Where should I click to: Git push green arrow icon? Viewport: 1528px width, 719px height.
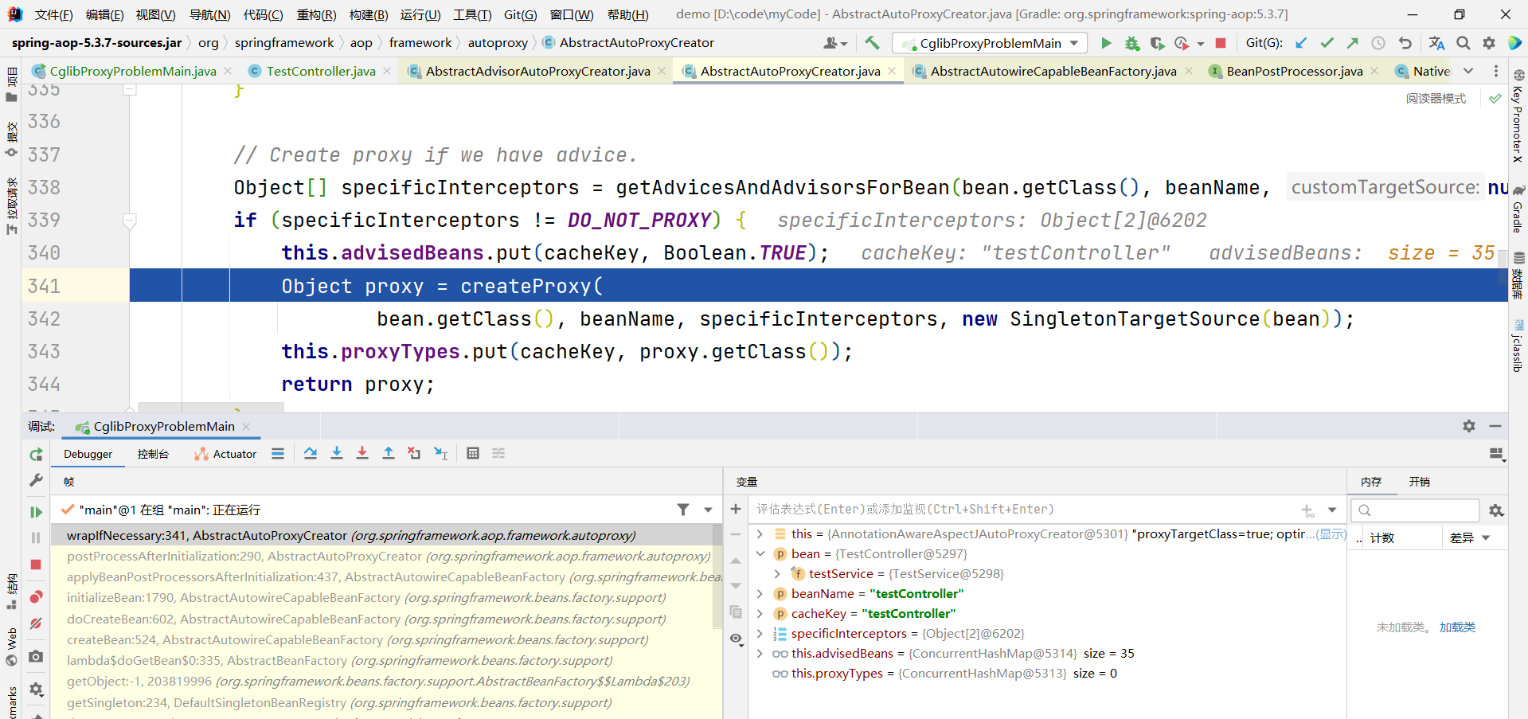1353,43
